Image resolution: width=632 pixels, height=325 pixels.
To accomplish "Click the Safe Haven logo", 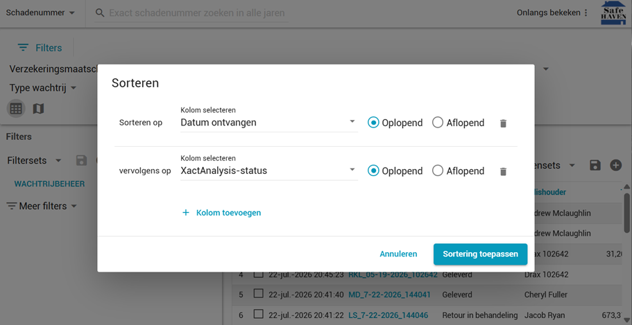I will [x=613, y=13].
